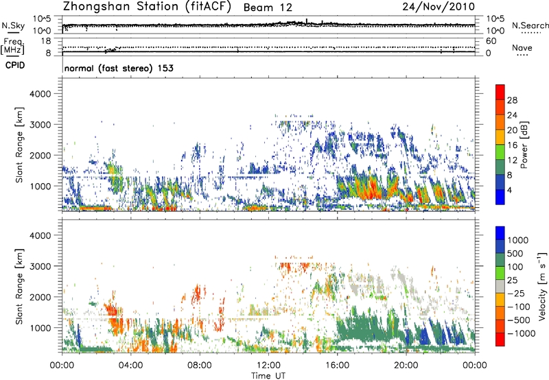Viewport: 549px width, 380px height.
Task: Select the 'Power [dB]' colorbar title
Action: point(524,145)
